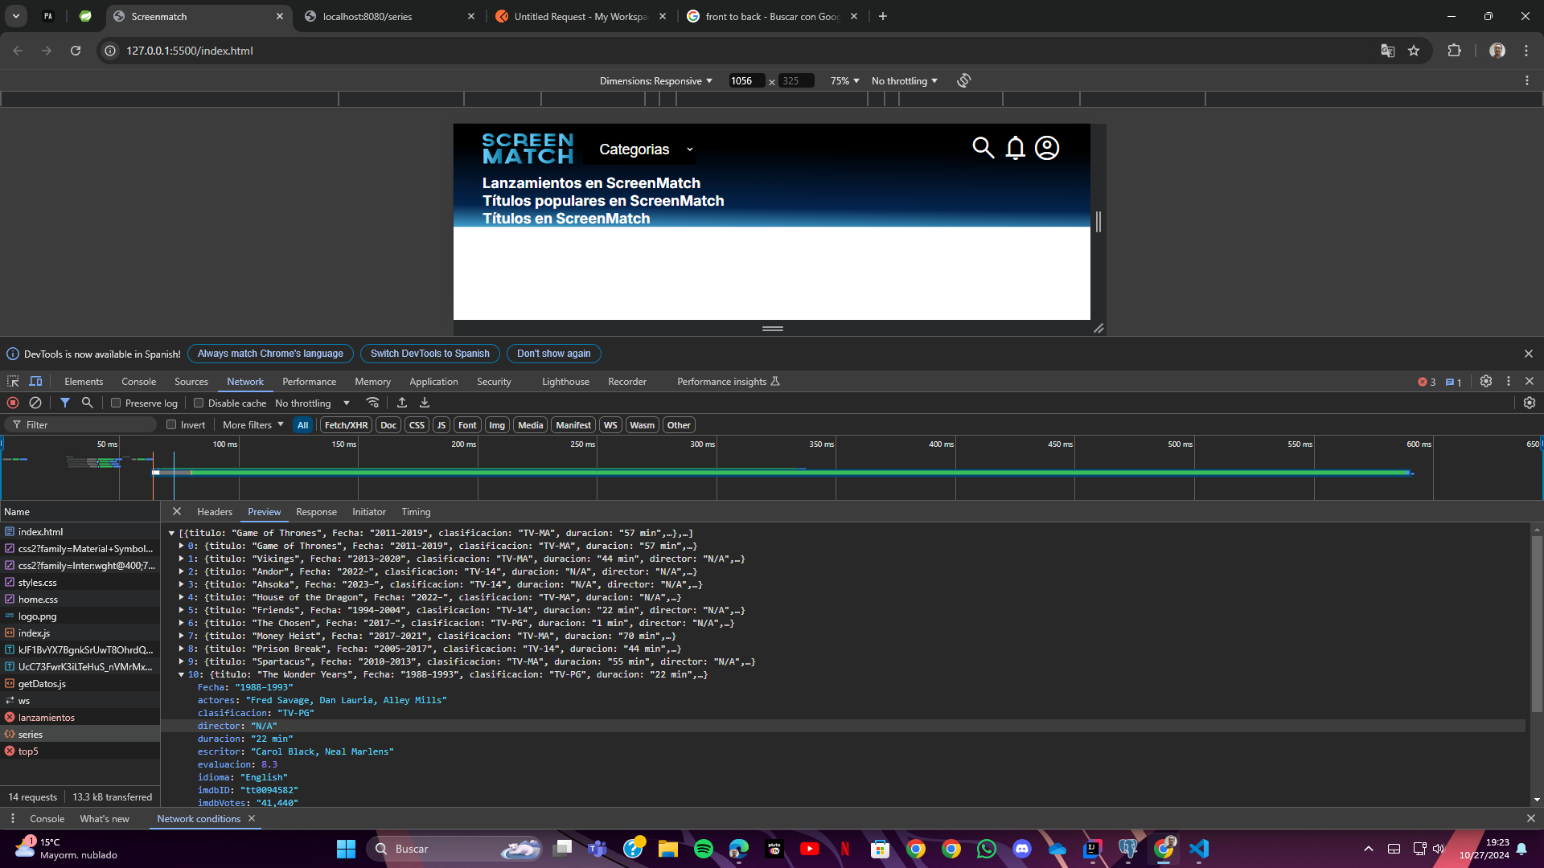Toggle the inspect element picker tool
Viewport: 1544px width, 868px height.
13,382
